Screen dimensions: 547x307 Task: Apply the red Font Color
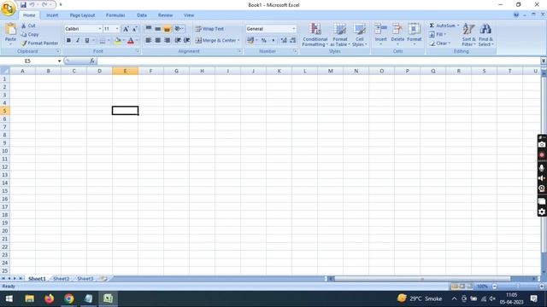(x=131, y=41)
